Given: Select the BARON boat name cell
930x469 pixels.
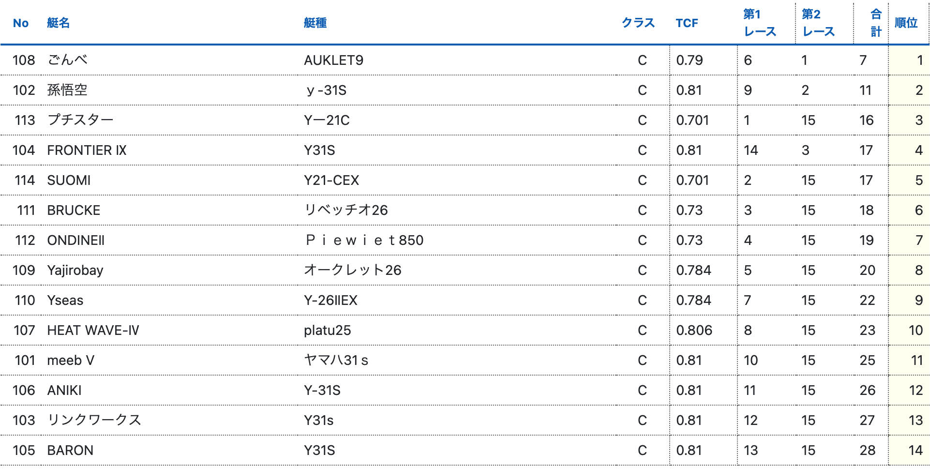Looking at the screenshot, I should coord(70,450).
